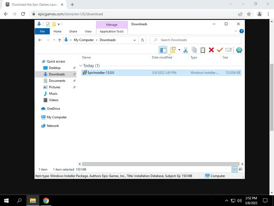Click the red X Delete icon
274x206 pixels.
coord(211,50)
